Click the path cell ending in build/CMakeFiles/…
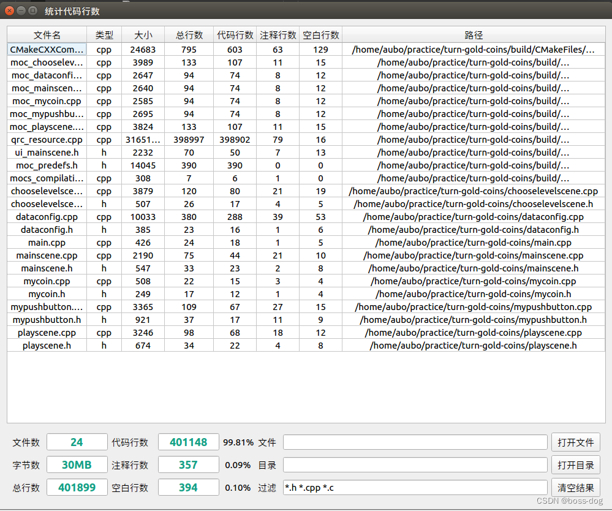 pos(474,50)
